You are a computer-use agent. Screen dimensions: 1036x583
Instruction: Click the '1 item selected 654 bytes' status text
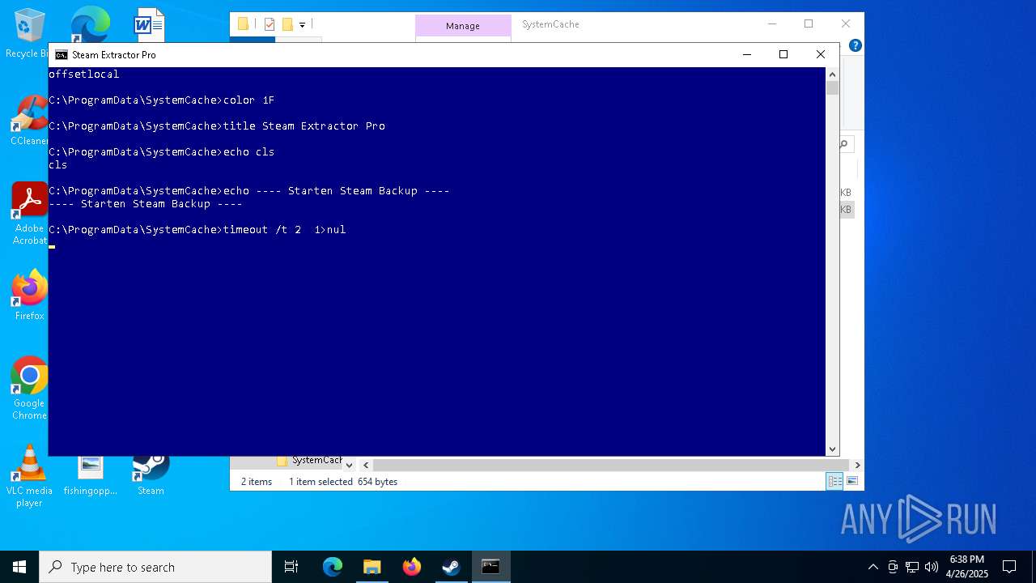coord(343,482)
